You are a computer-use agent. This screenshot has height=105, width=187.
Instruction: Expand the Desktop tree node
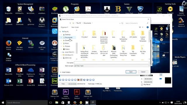tap(61, 34)
